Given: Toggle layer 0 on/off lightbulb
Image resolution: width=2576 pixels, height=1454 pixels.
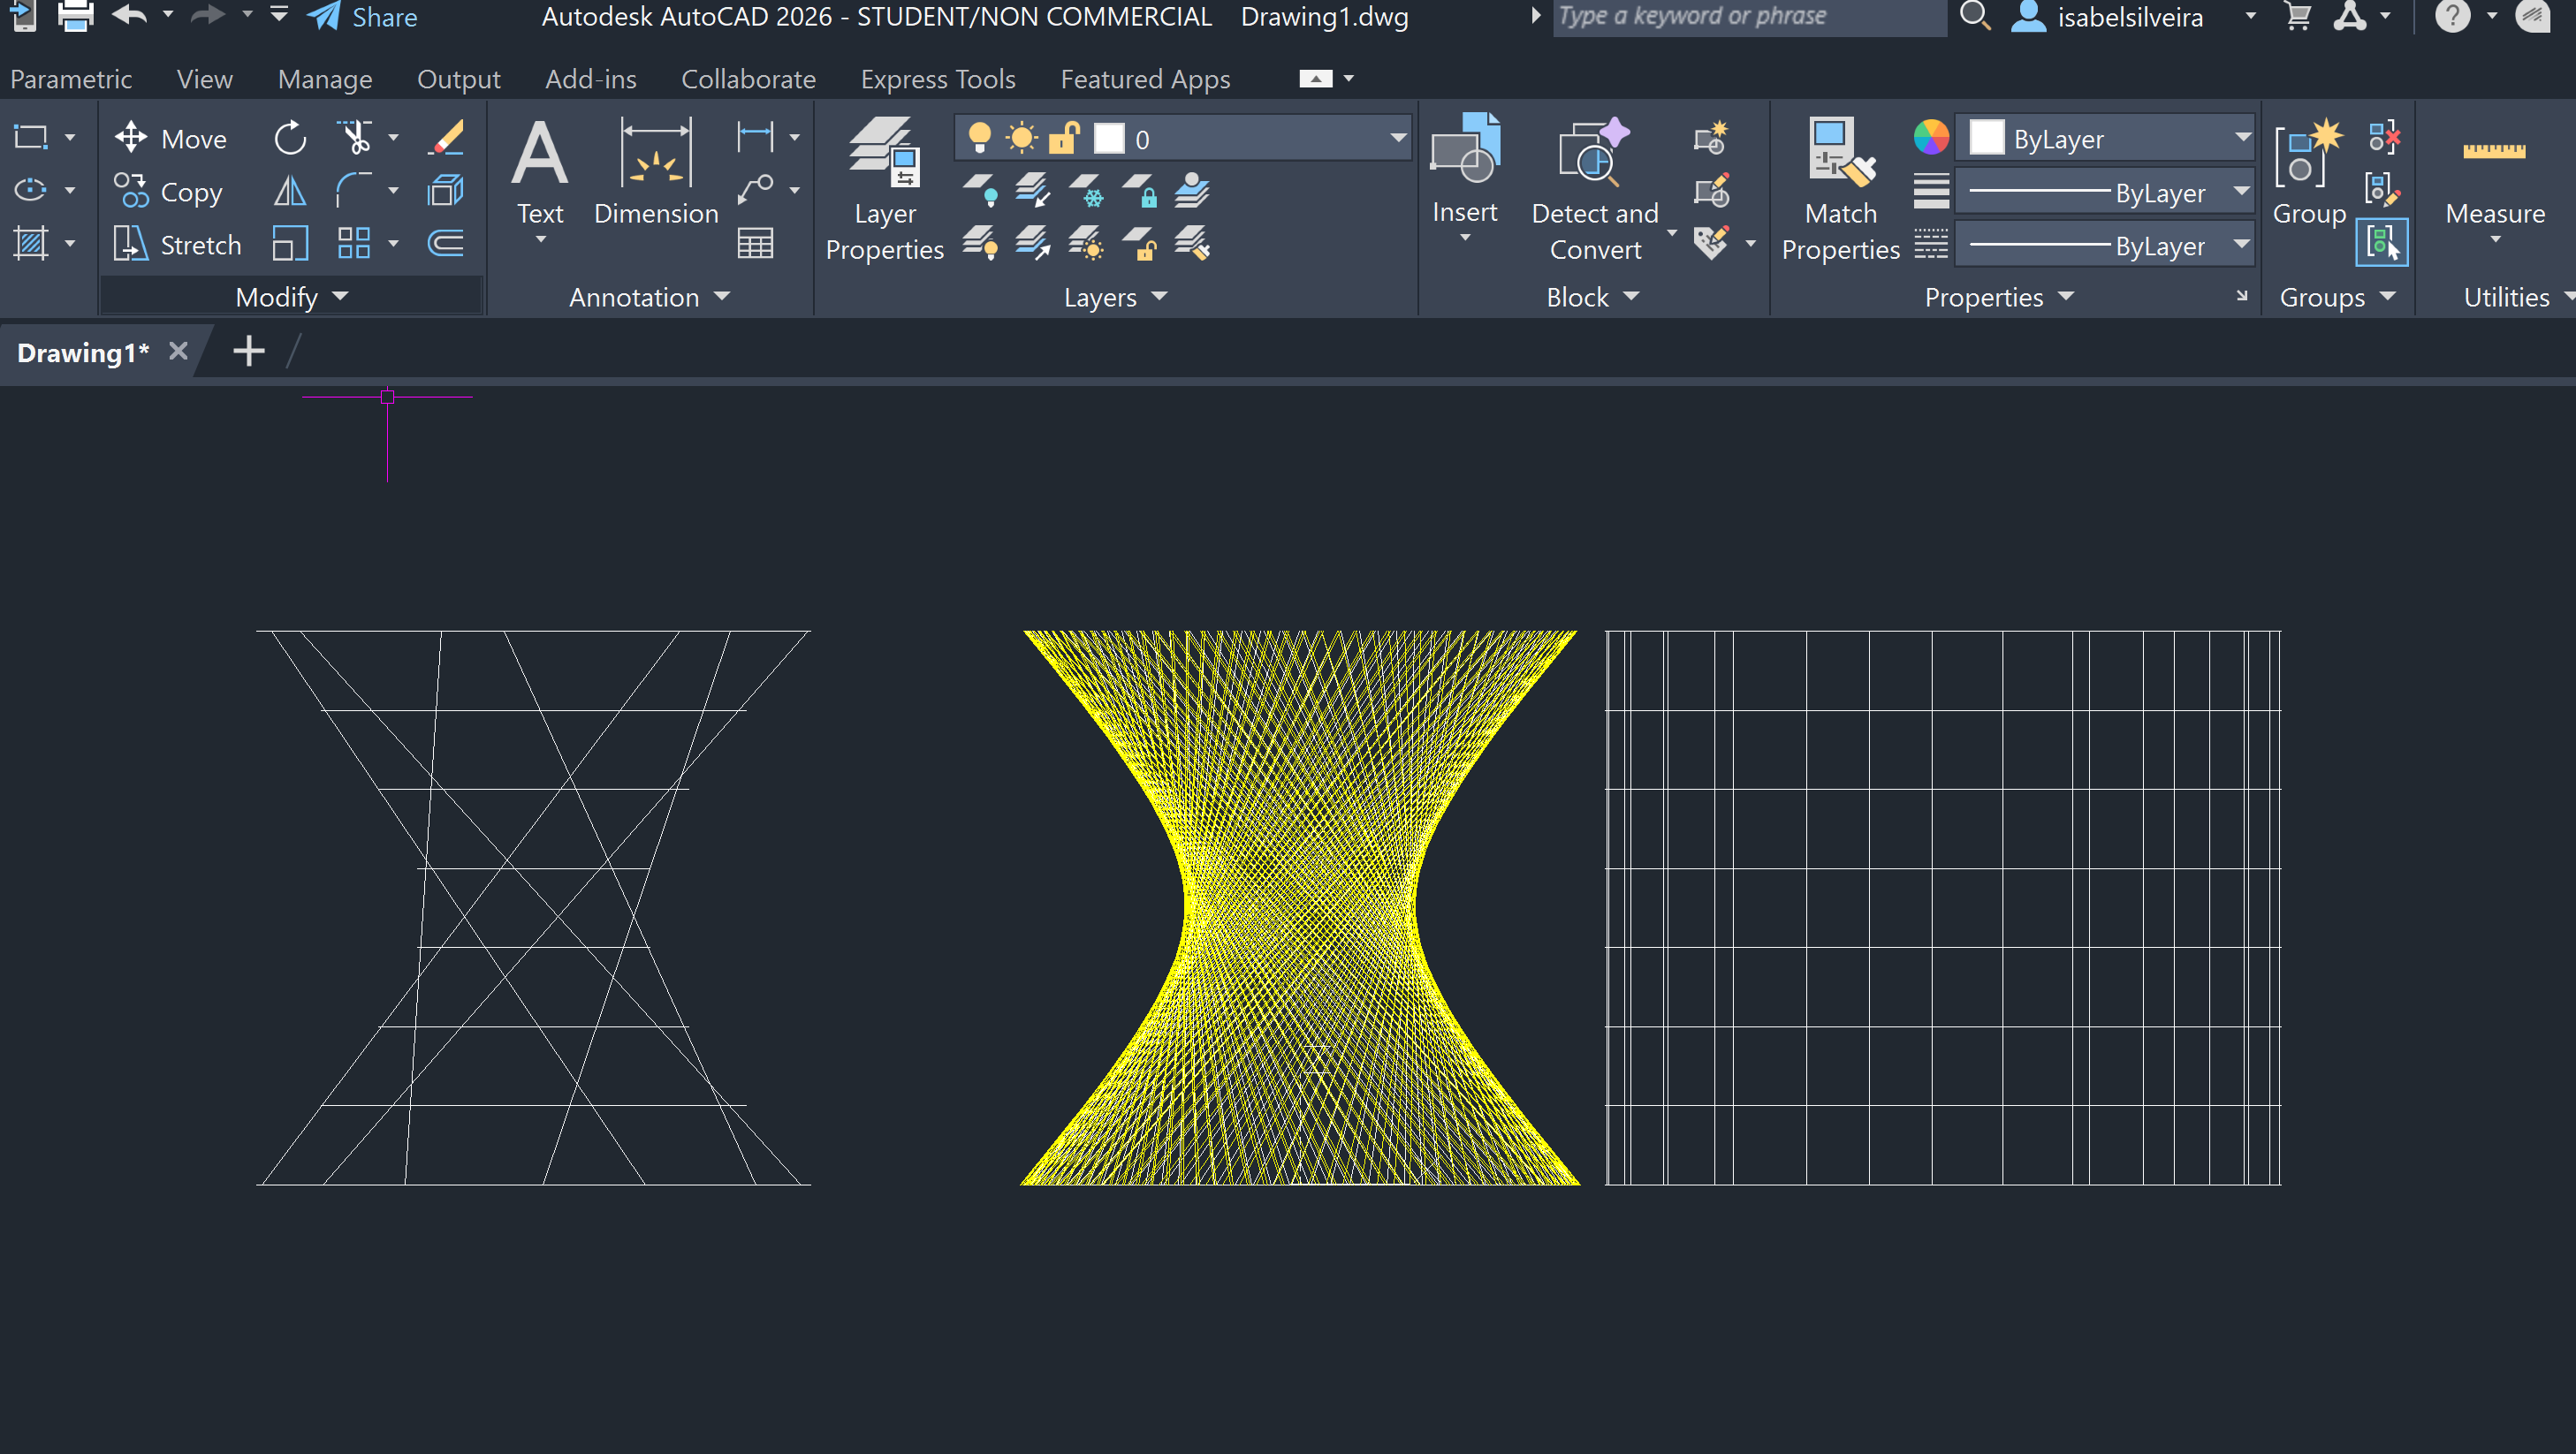Looking at the screenshot, I should coord(980,138).
